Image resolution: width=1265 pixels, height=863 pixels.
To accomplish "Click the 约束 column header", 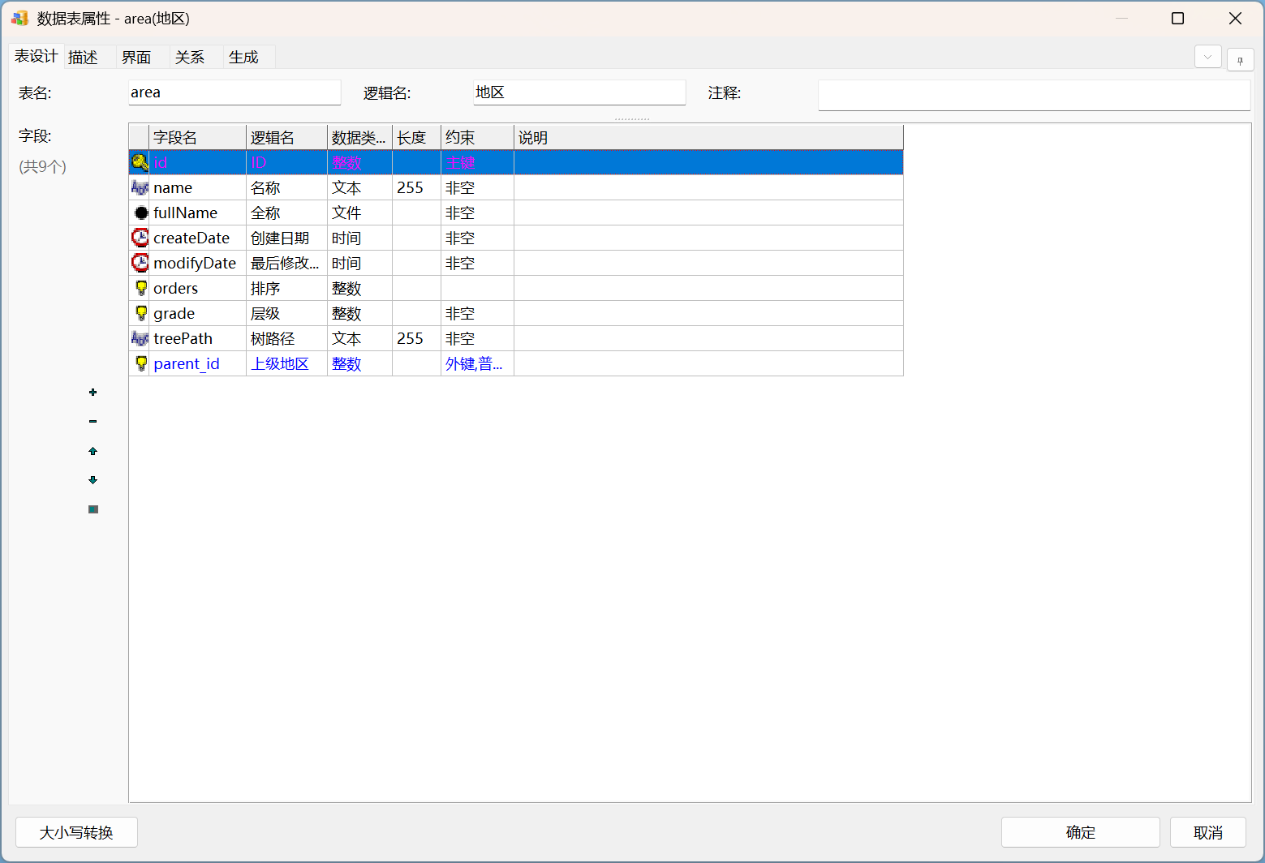I will coord(477,138).
